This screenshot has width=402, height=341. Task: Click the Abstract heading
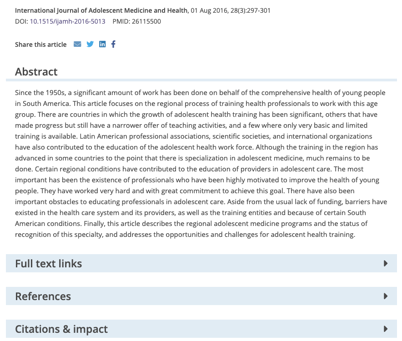[36, 71]
